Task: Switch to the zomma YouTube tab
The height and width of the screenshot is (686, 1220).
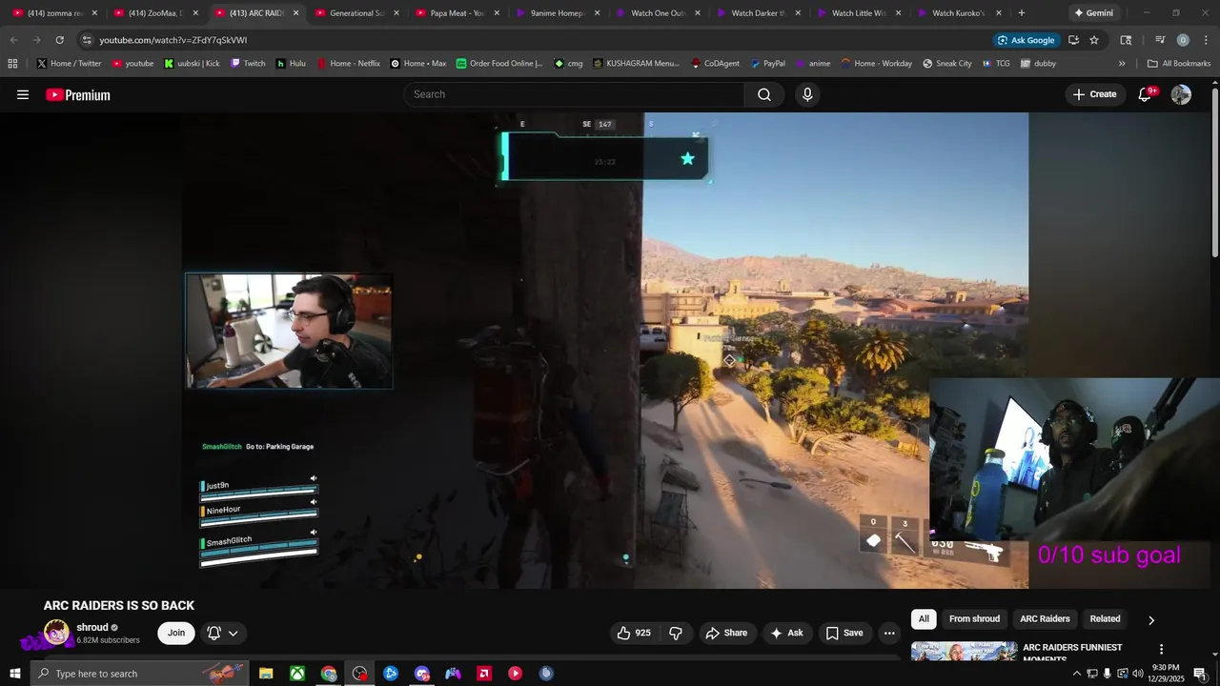Action: click(x=54, y=13)
